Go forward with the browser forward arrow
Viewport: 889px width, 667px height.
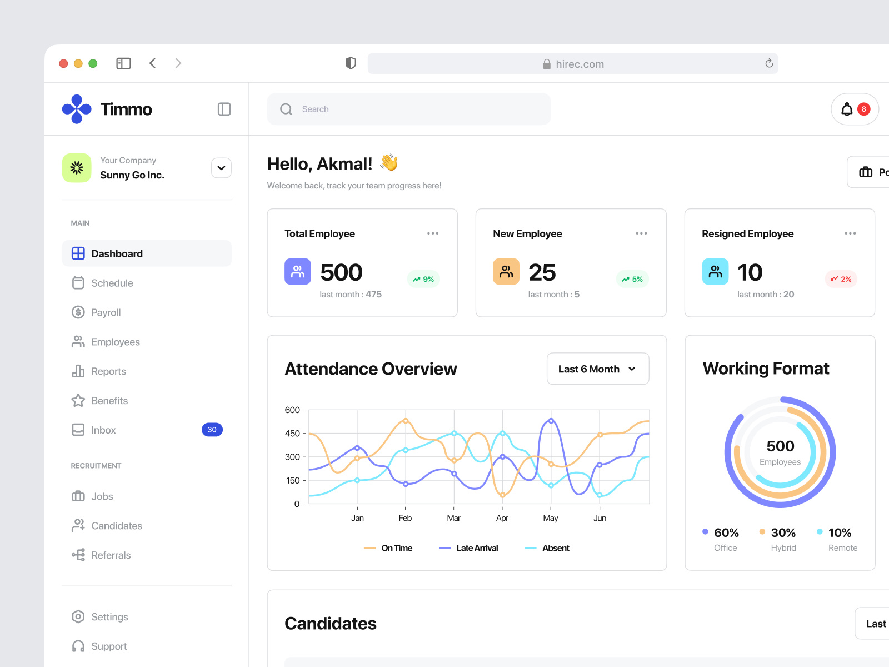pos(178,63)
